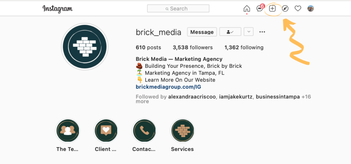Click the 'Contac...' highlight label
Viewport: 351px width, 164px height.
144,149
